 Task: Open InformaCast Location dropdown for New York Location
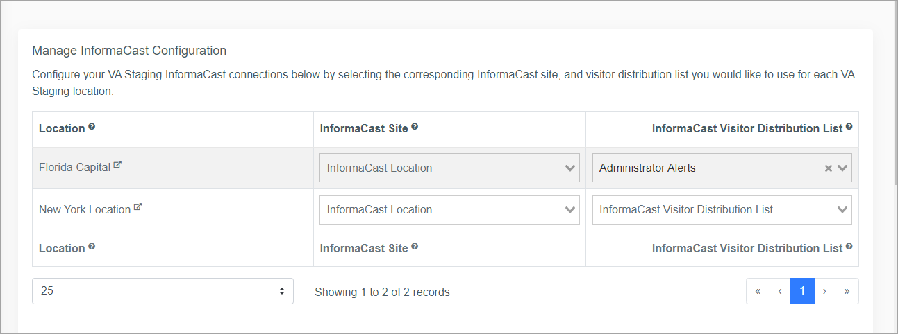pos(449,209)
